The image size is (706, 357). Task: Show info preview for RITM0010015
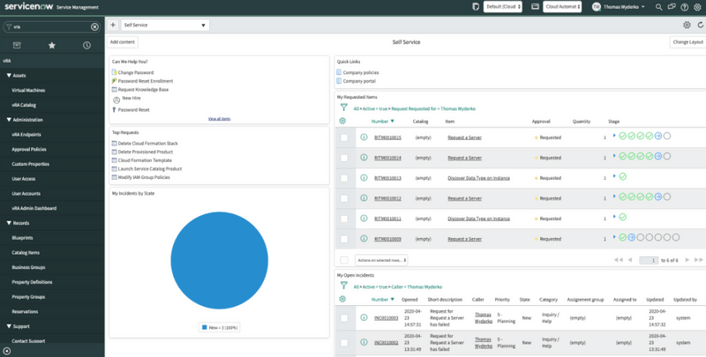(x=364, y=138)
